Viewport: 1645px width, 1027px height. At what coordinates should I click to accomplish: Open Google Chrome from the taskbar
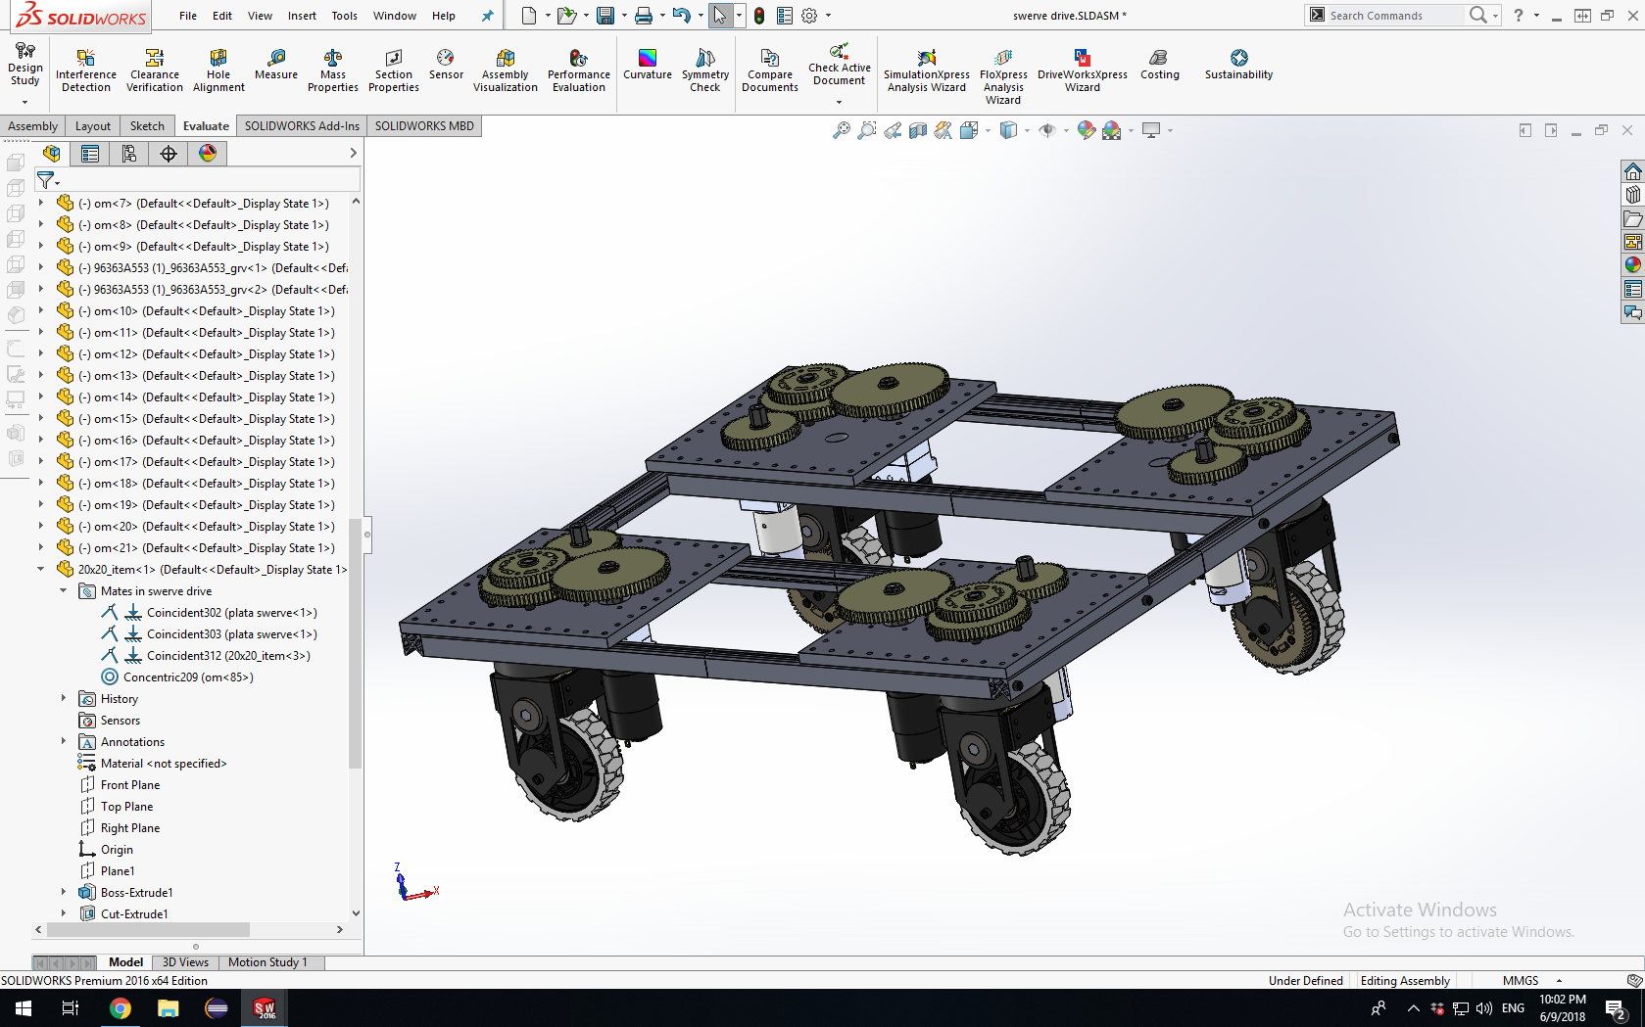click(x=120, y=1008)
